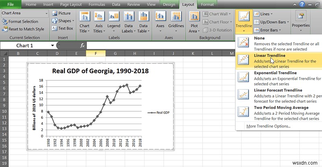
Task: Click the 2018 horizontal axis label
Action: tap(140, 143)
